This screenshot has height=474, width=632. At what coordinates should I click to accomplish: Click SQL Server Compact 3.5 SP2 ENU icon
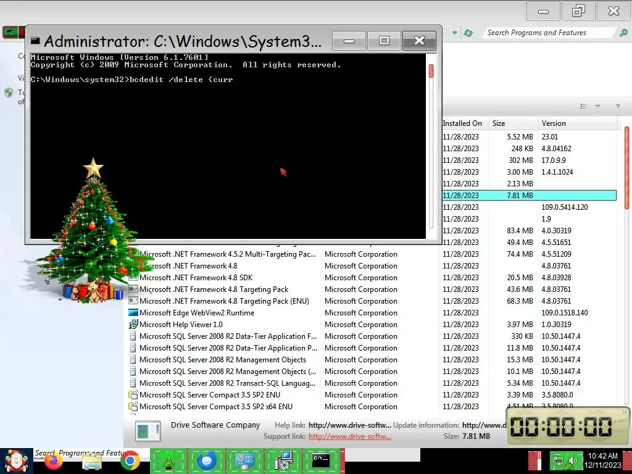[x=133, y=394]
